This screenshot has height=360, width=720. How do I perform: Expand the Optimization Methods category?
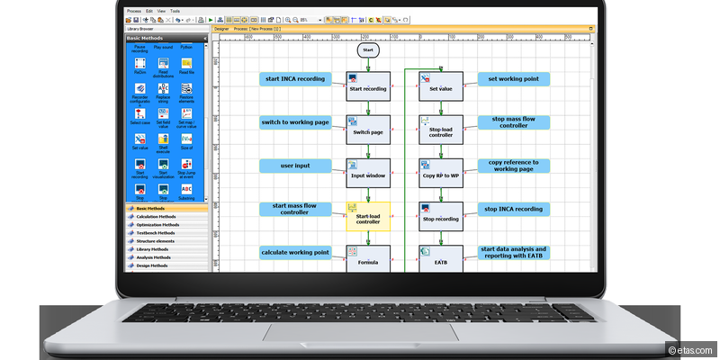[x=157, y=224]
